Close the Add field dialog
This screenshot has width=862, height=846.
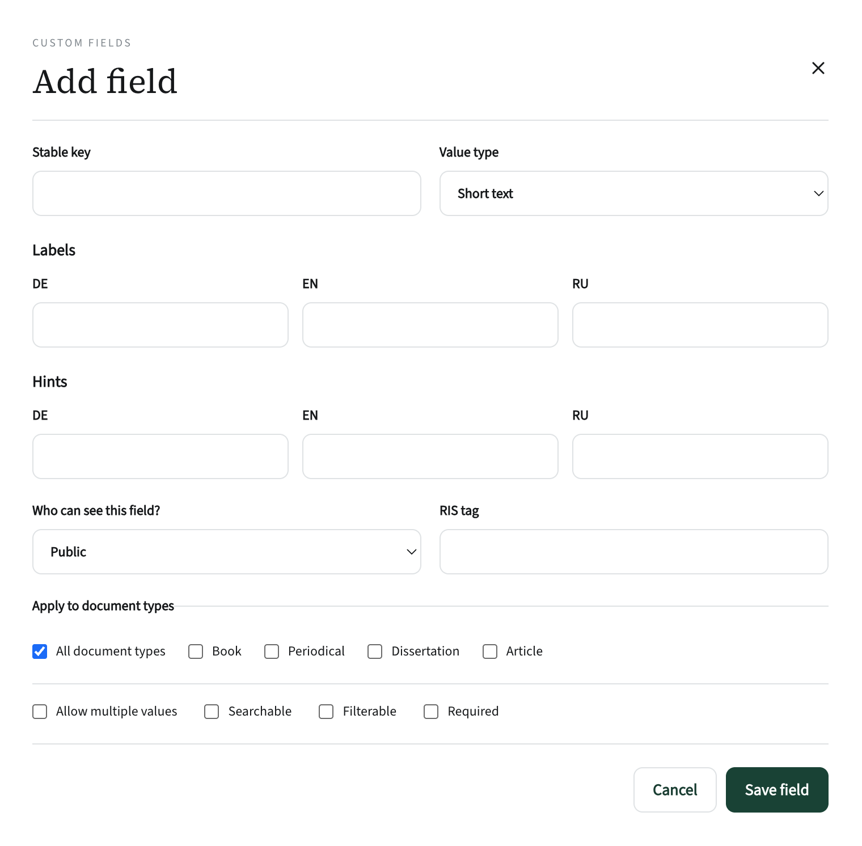818,68
